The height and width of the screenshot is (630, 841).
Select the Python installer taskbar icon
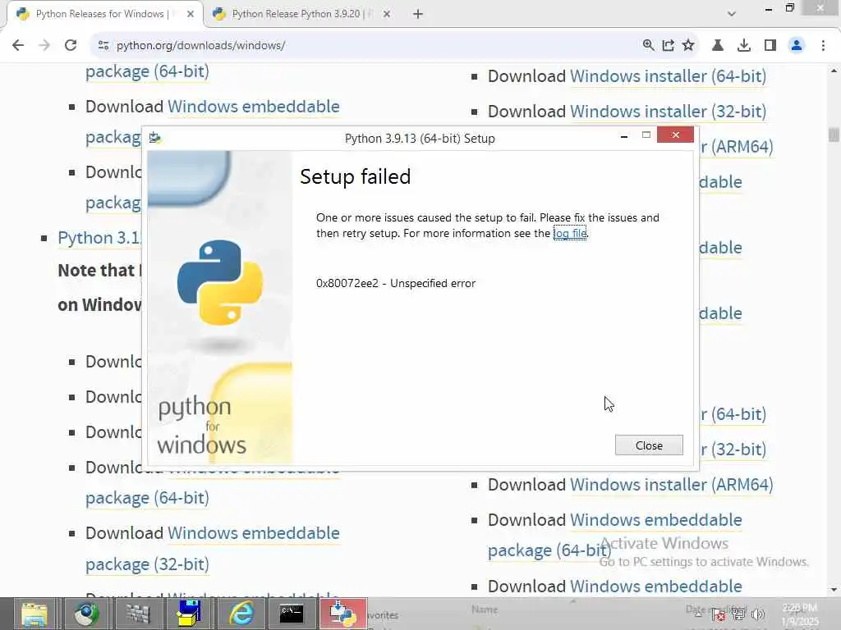tap(343, 614)
